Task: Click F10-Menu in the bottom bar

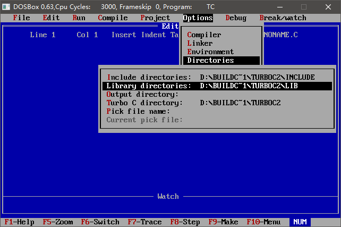Action: 263,222
